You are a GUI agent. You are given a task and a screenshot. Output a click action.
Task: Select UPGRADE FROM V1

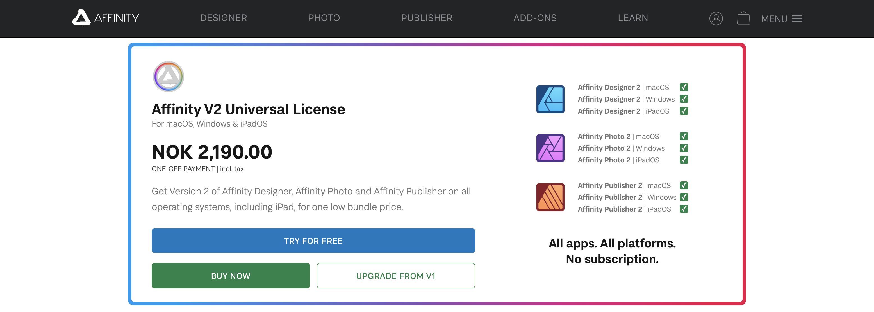[396, 276]
